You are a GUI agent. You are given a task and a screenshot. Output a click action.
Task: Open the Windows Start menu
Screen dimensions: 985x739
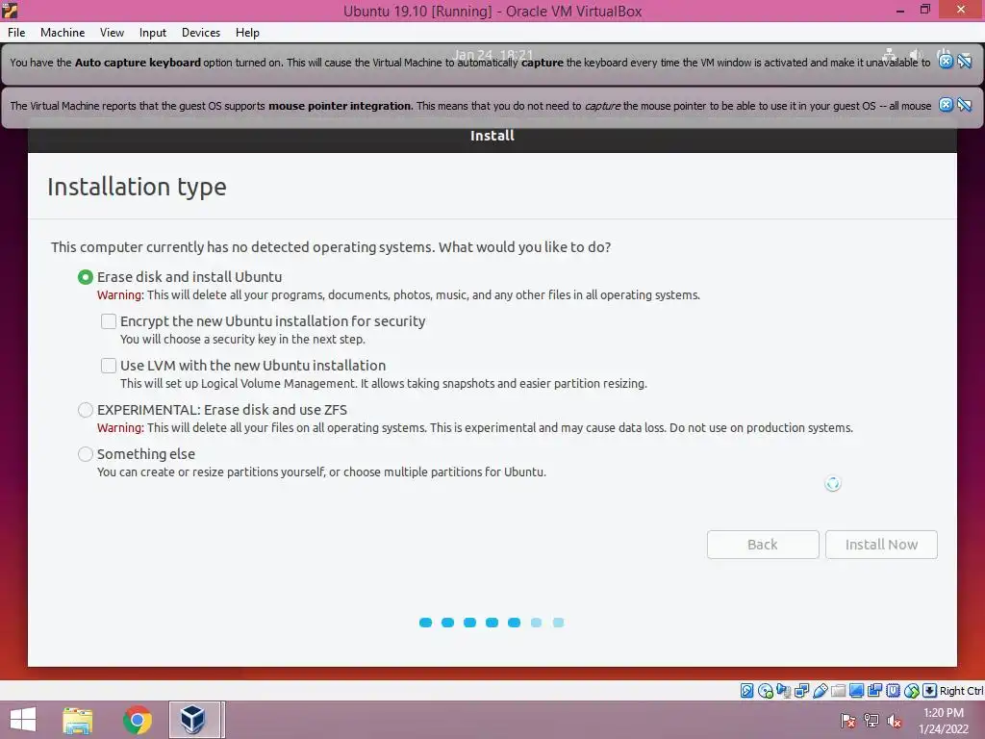click(23, 720)
